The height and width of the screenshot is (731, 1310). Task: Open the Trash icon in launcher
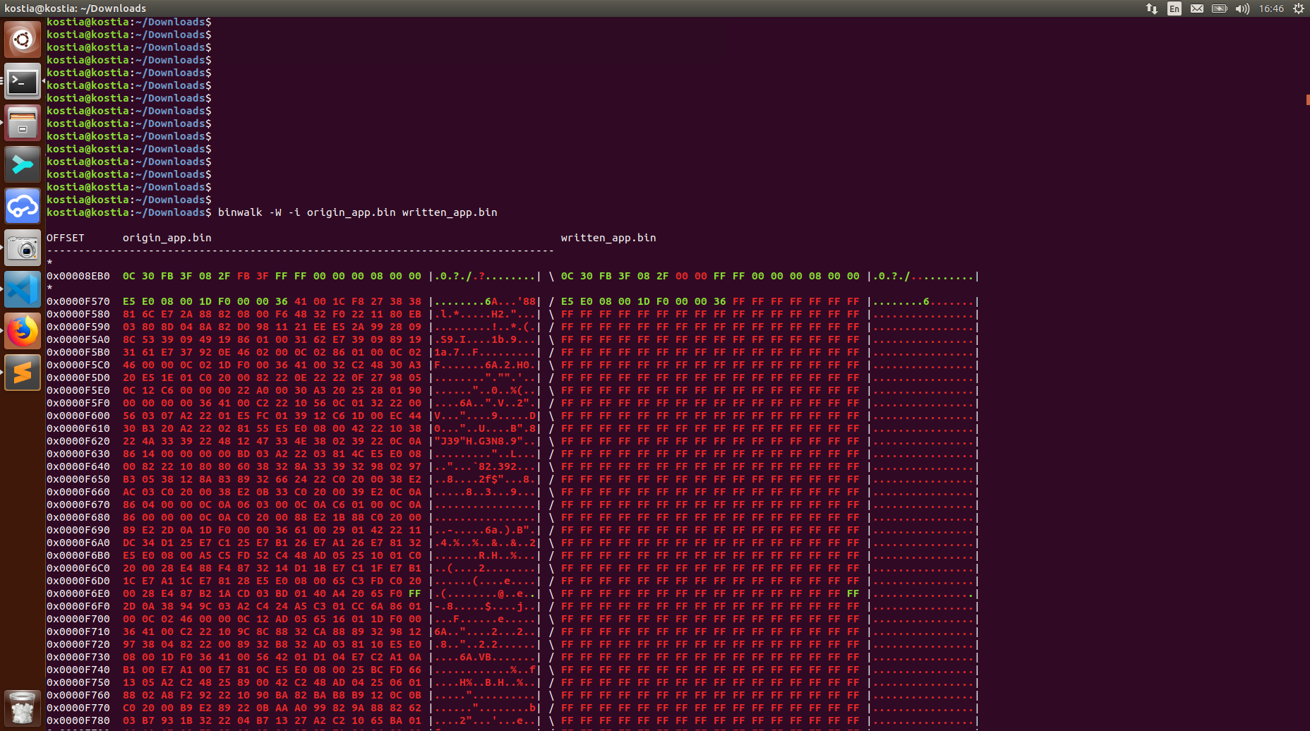23,708
